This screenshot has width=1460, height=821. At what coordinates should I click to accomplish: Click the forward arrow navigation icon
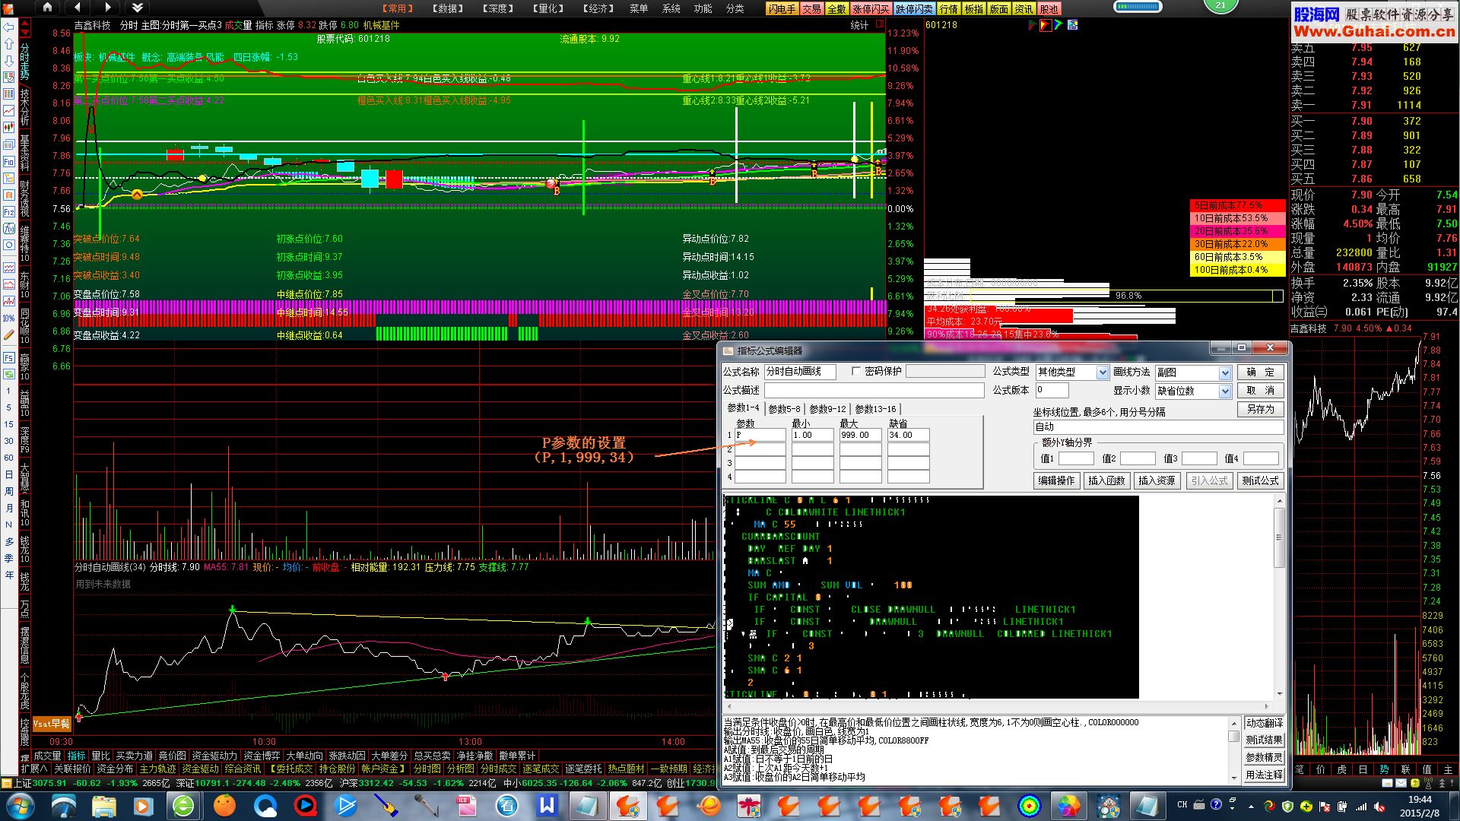pos(107,8)
